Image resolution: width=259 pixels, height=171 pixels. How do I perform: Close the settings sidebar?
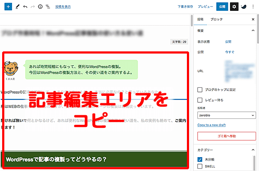(253, 19)
